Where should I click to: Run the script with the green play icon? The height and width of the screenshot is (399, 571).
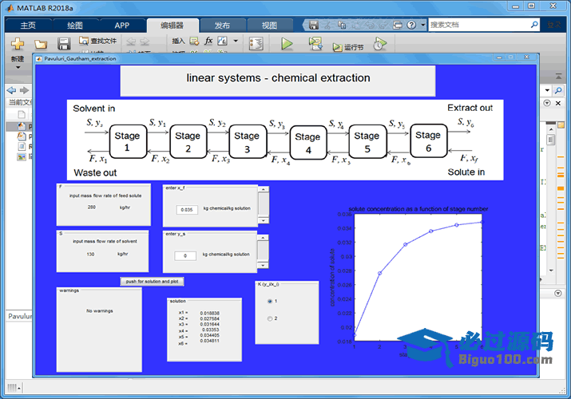(x=287, y=44)
